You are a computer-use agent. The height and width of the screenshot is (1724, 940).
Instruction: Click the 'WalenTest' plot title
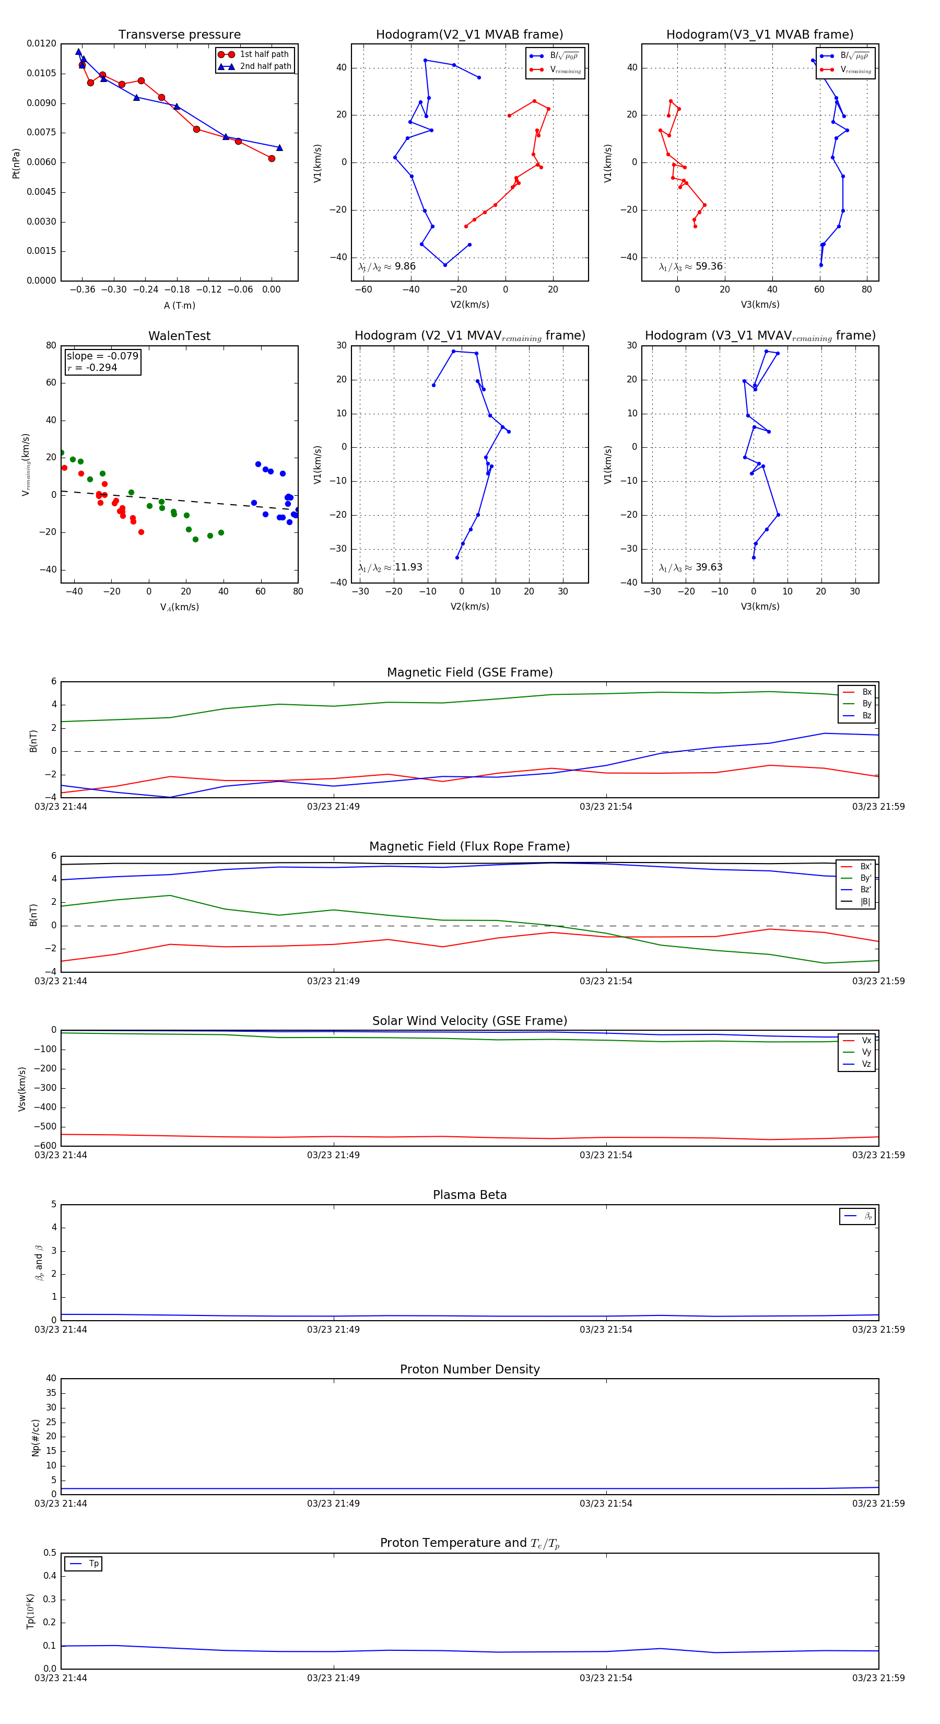[x=179, y=336]
